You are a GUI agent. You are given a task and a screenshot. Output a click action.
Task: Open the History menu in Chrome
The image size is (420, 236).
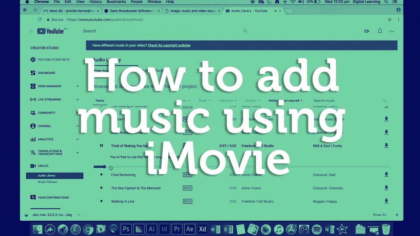[x=95, y=2]
